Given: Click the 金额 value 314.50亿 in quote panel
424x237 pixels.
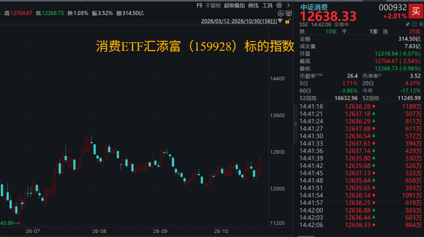Looking at the screenshot, I should (410, 39).
